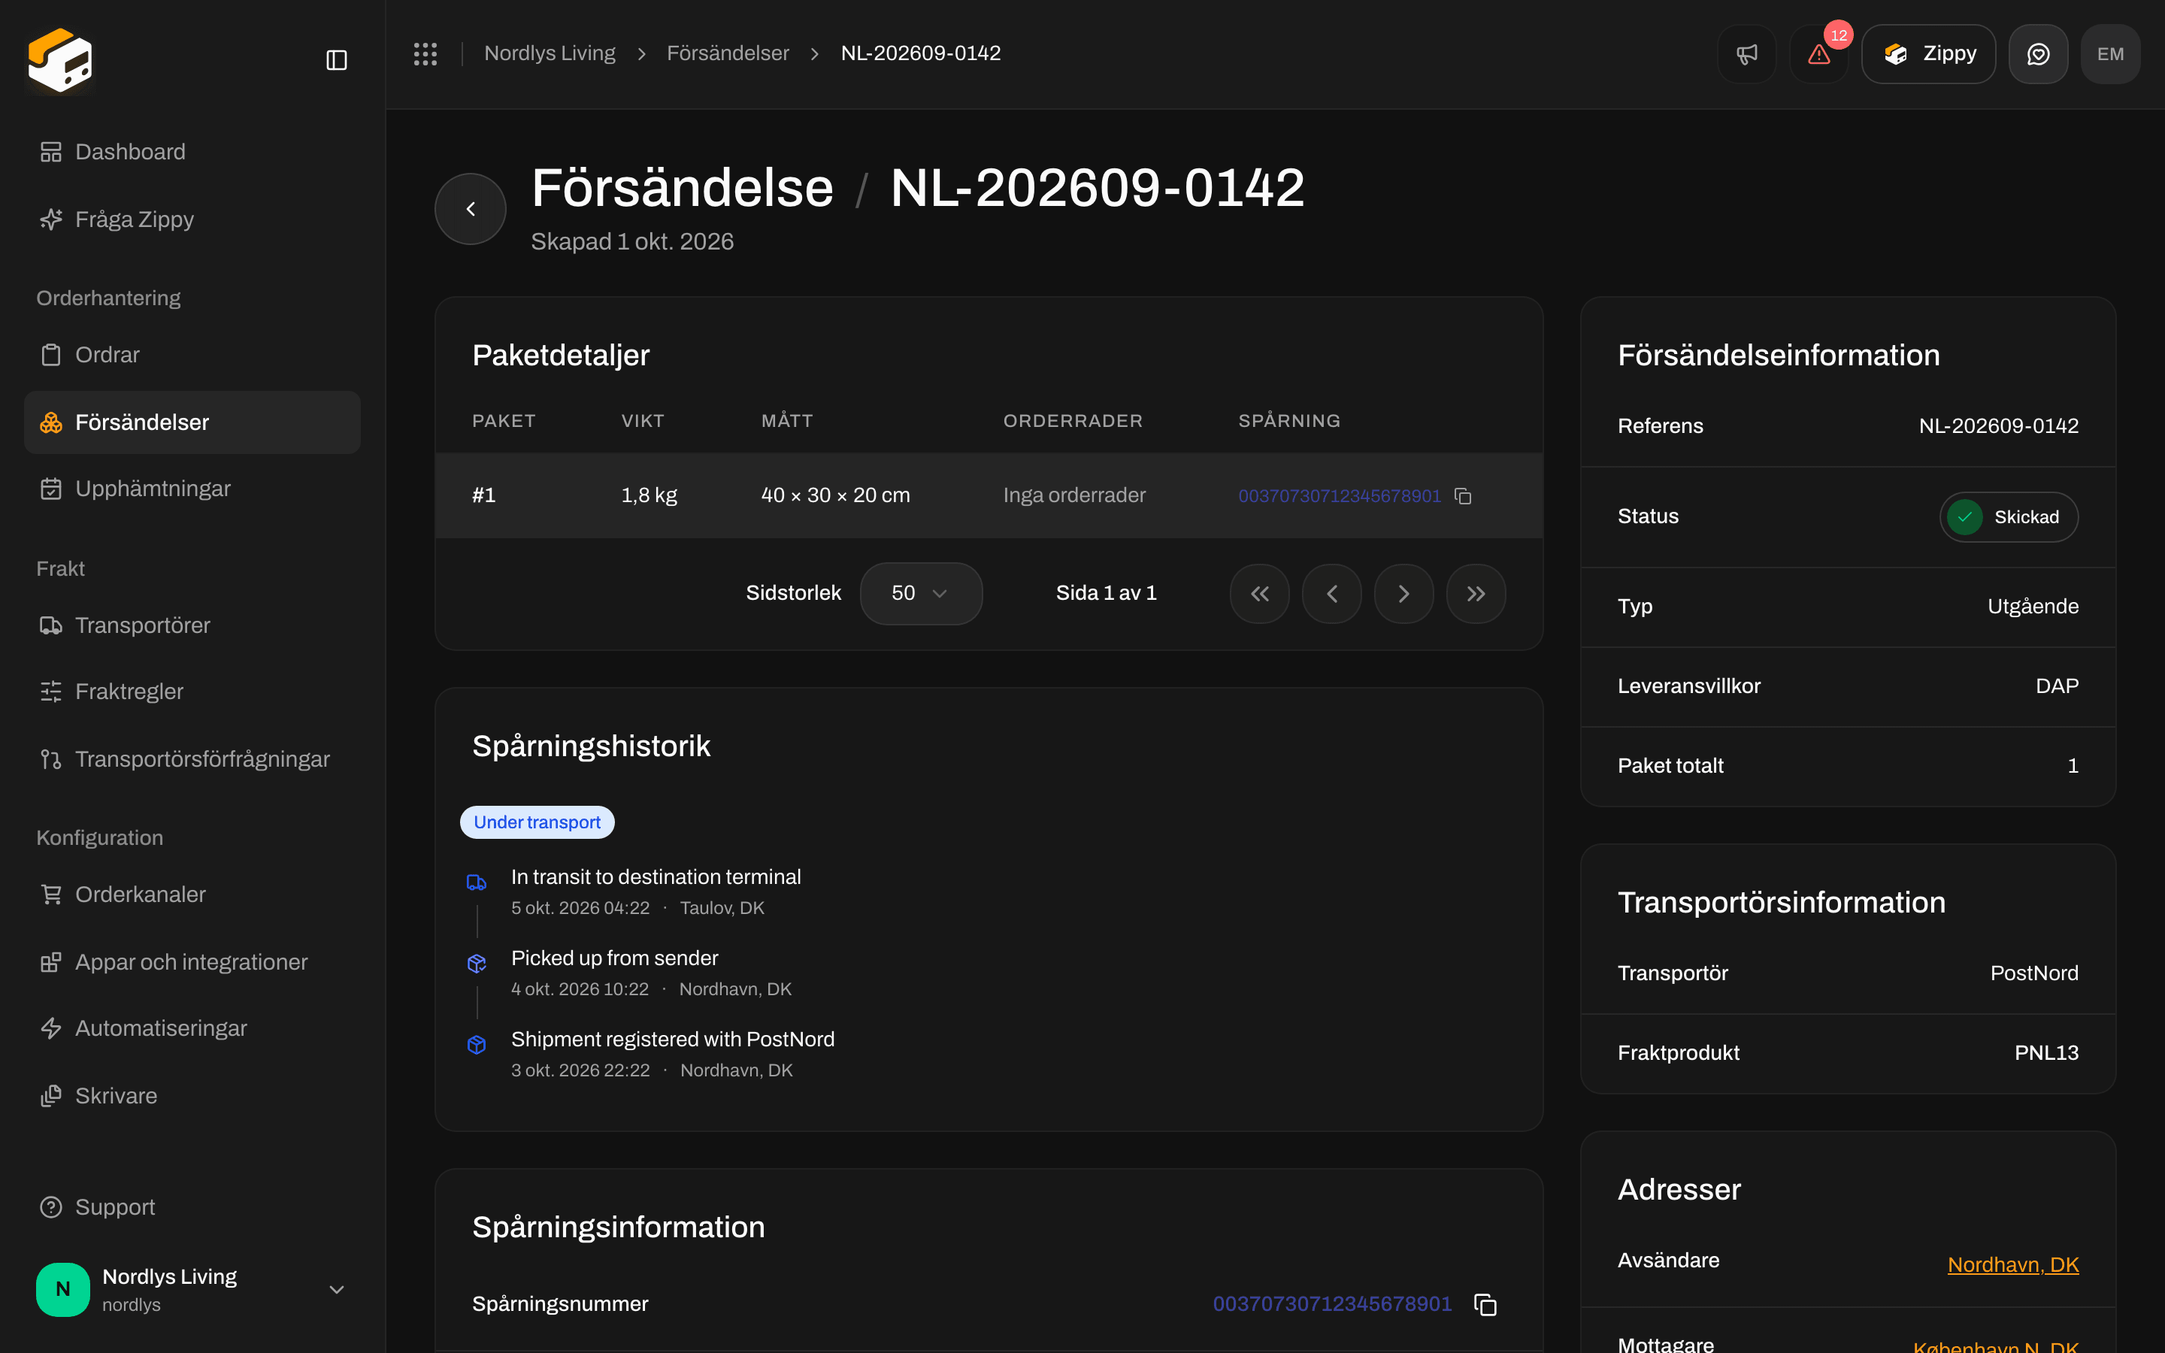Viewport: 2165px width, 1353px height.
Task: Open Support in the sidebar
Action: tap(192, 1207)
